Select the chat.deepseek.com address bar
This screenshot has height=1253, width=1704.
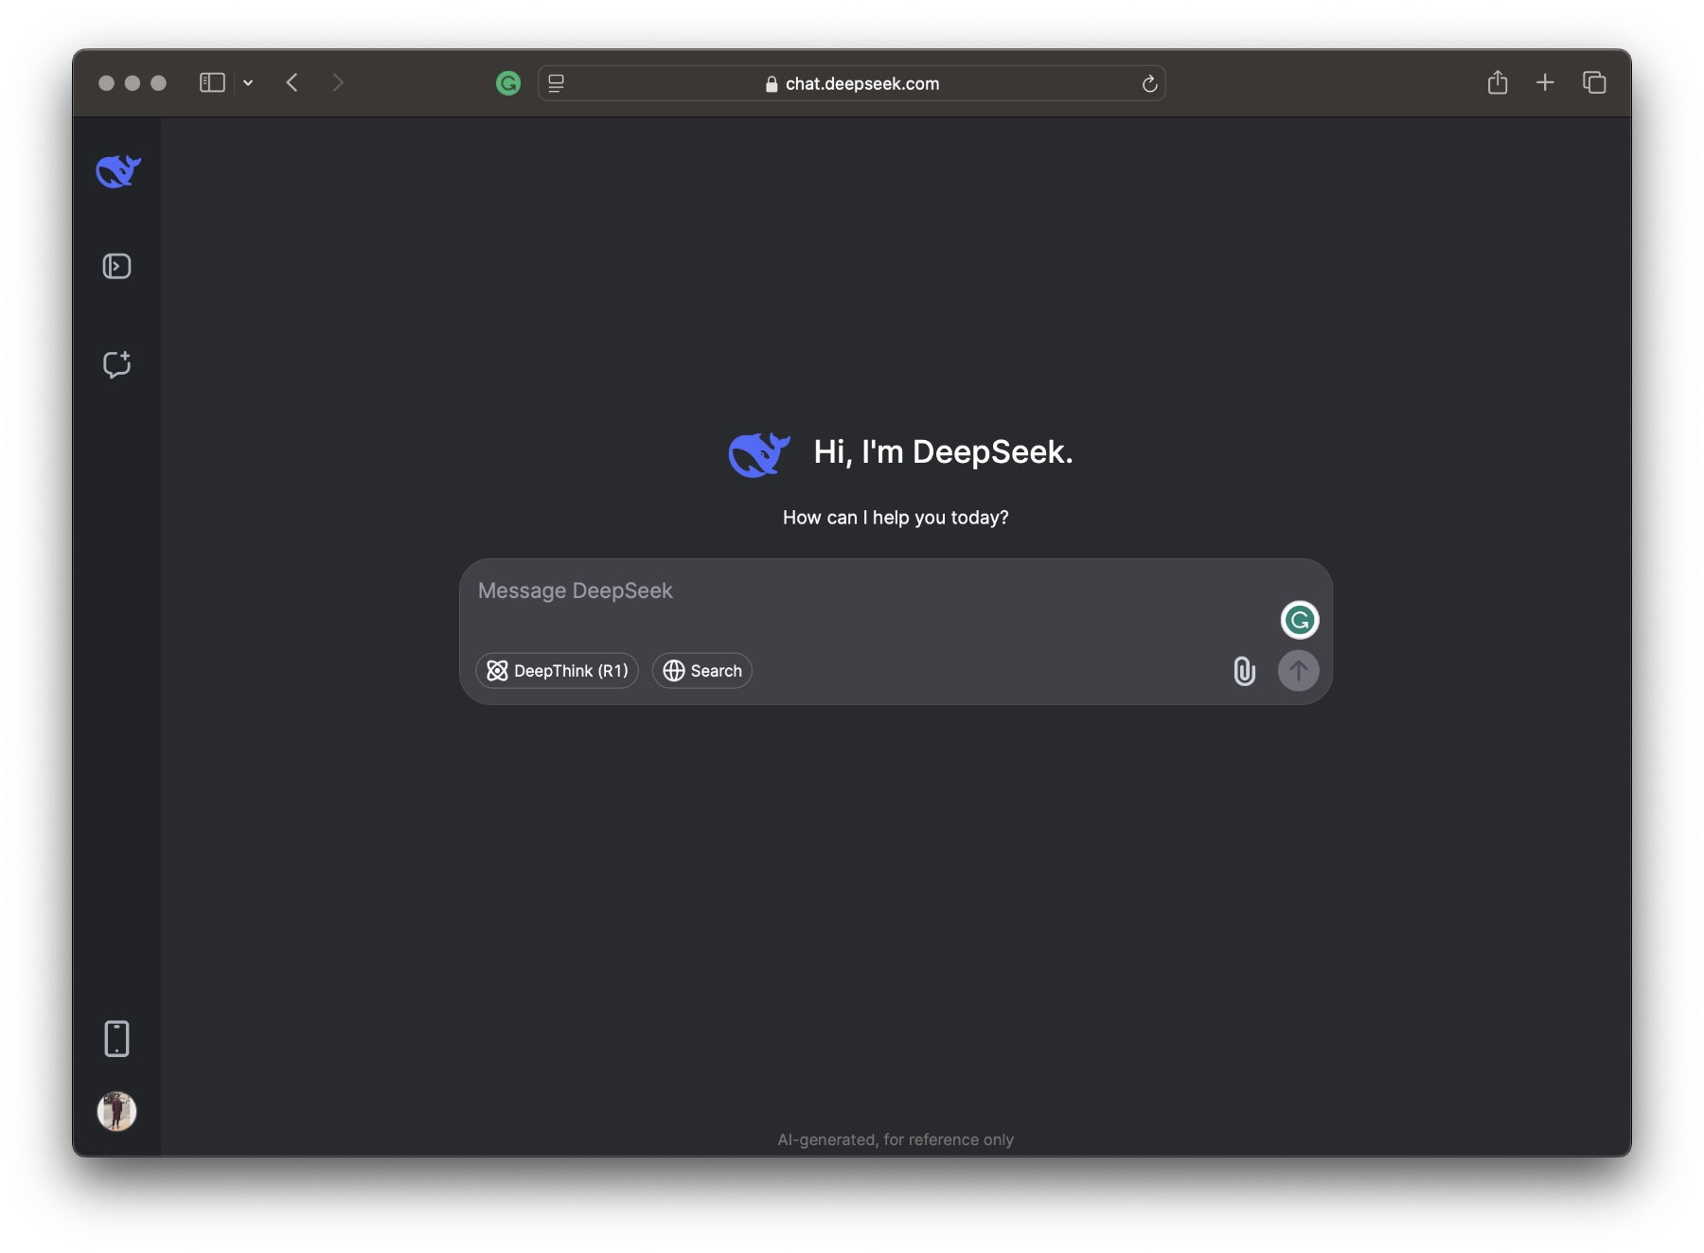852,83
